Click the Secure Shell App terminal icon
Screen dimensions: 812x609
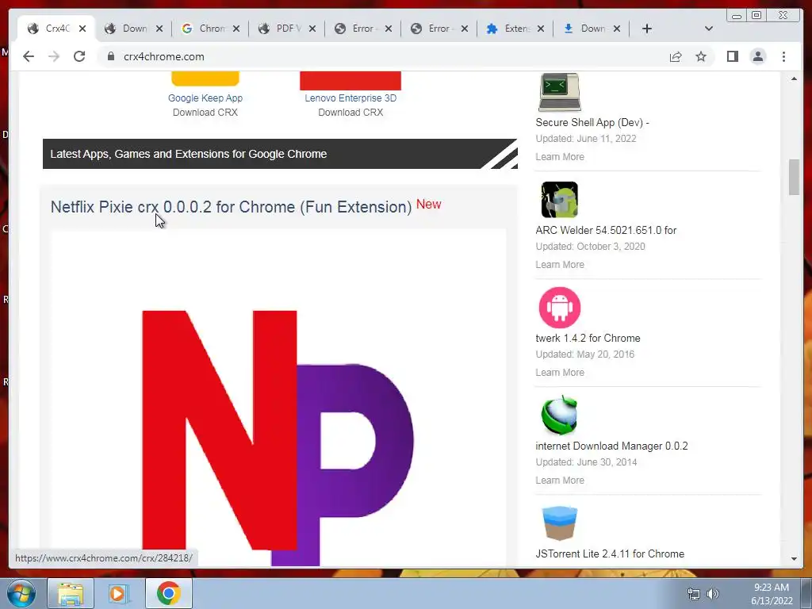click(x=559, y=92)
